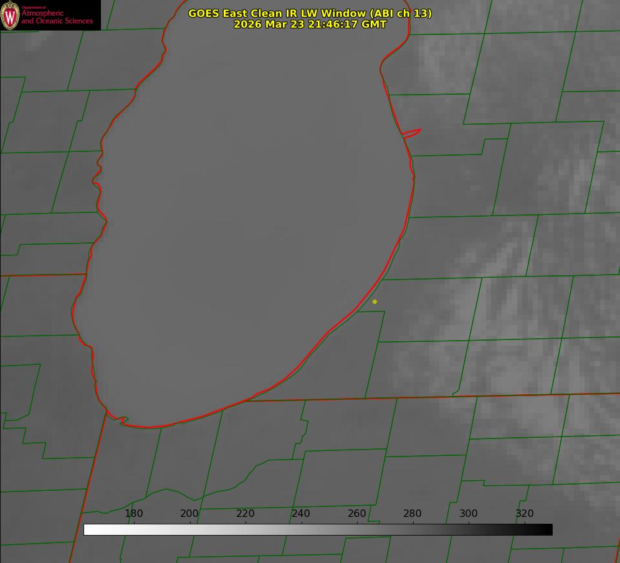Click the University of Wisconsin crest logo
The height and width of the screenshot is (563, 620).
pos(10,15)
